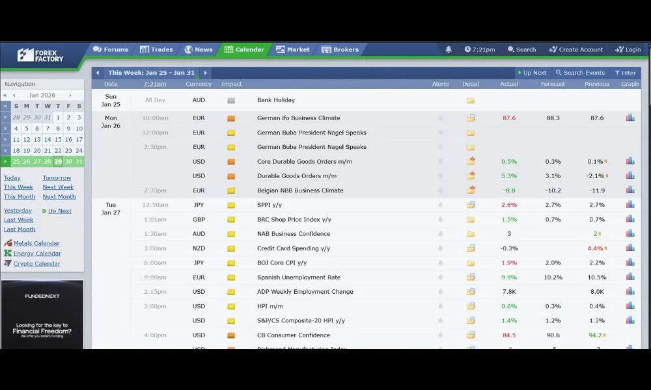Toggle alert bell for German ifo Business Climate
Screen dimensions: 651x390
click(x=441, y=118)
